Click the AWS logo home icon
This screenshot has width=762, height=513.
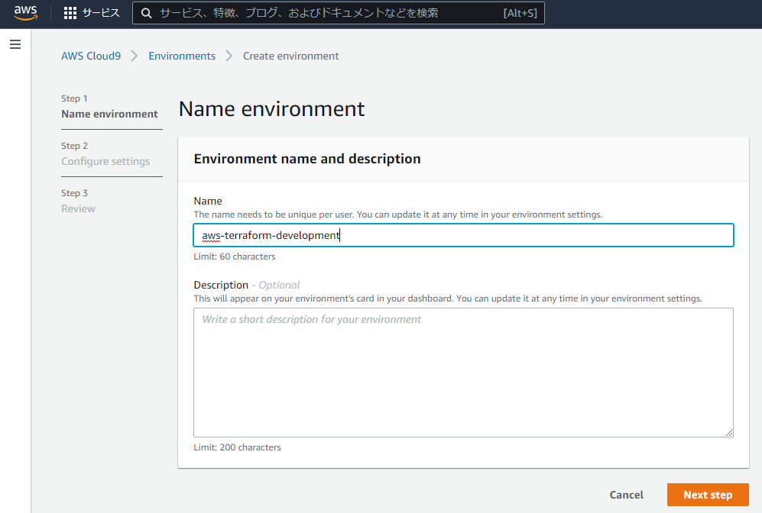click(25, 12)
